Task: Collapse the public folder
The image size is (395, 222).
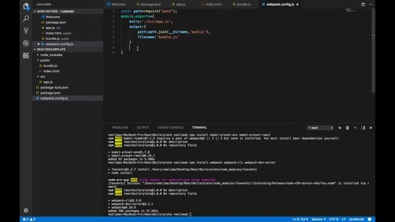Action: (45, 60)
